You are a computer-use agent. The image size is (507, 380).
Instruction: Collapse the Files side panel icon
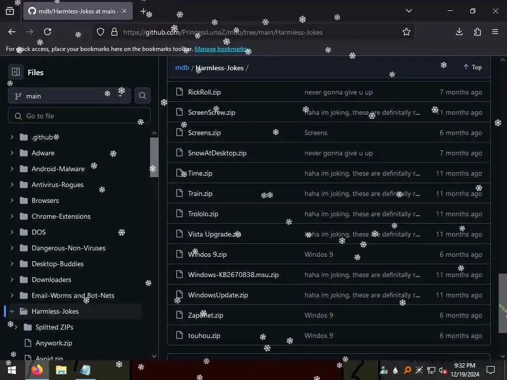click(16, 72)
